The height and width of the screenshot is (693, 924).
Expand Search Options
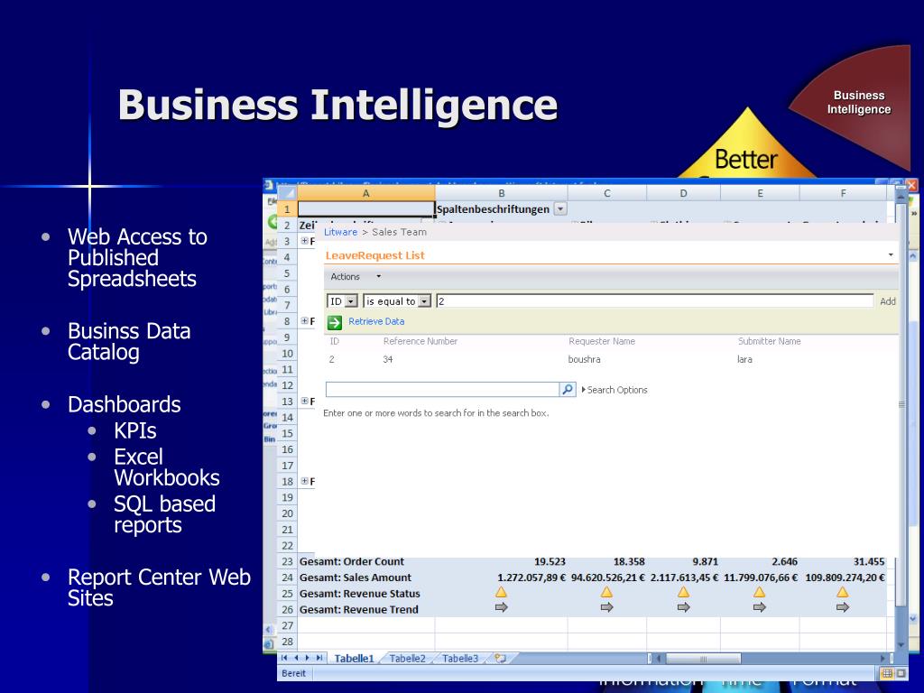[614, 390]
